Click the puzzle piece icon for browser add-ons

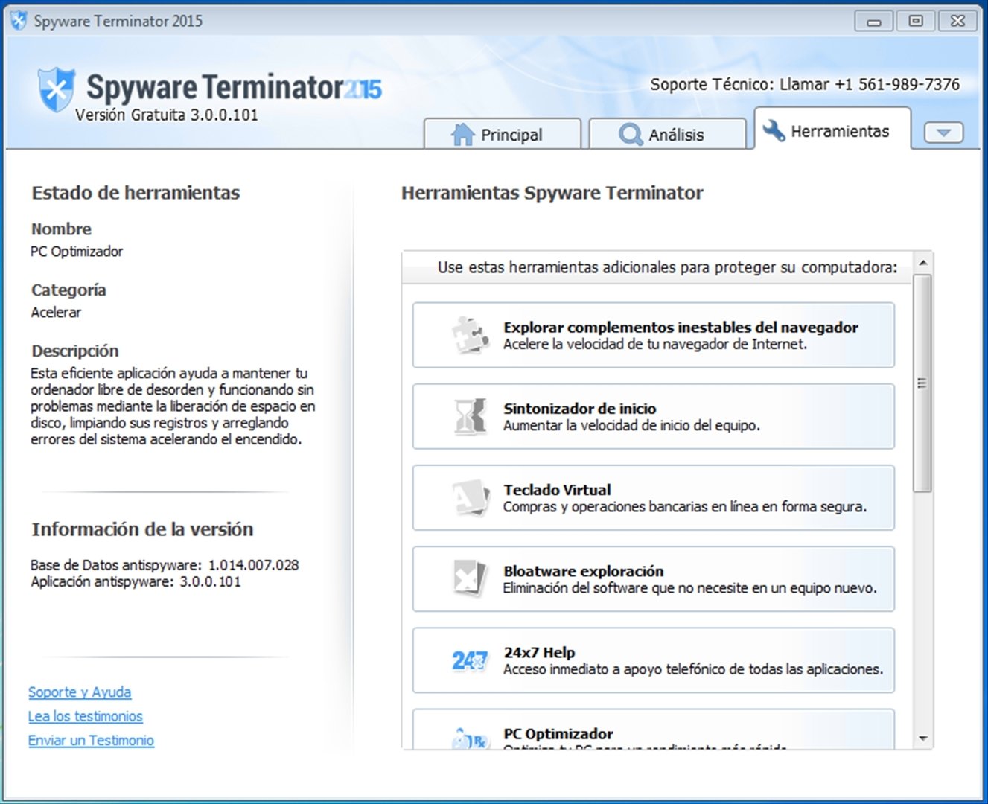471,335
